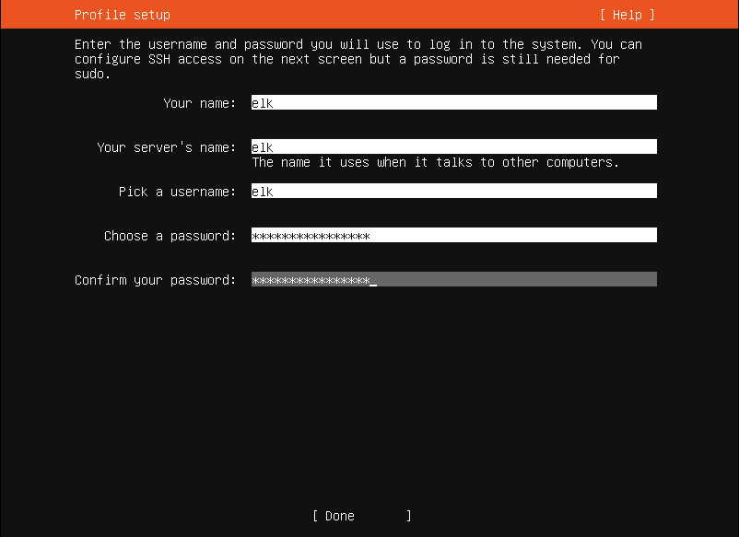The width and height of the screenshot is (739, 537).
Task: Click the instruction paragraph starting "Enter the username"
Action: pos(358,59)
